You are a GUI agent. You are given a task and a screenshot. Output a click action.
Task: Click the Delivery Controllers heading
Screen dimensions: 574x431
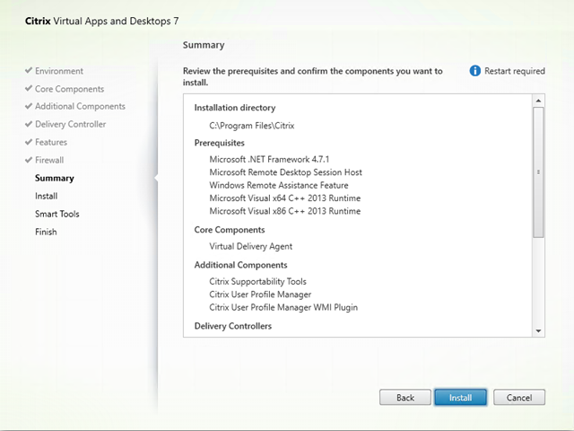pos(233,326)
